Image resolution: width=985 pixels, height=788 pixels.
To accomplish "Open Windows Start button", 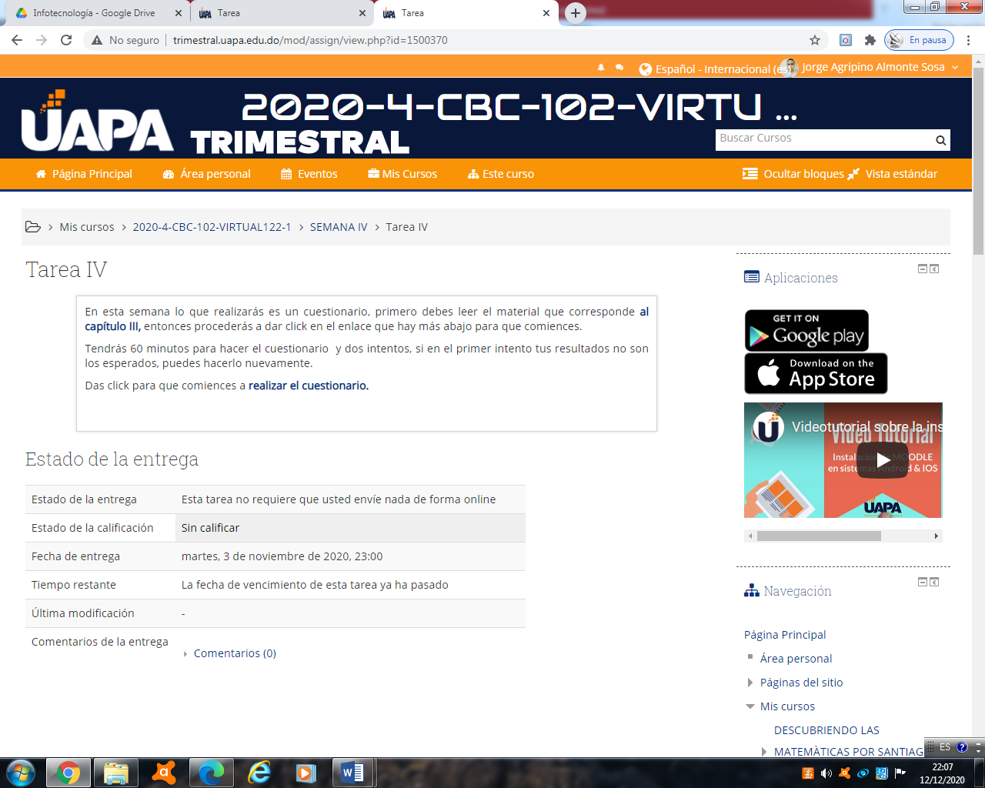I will tap(20, 773).
